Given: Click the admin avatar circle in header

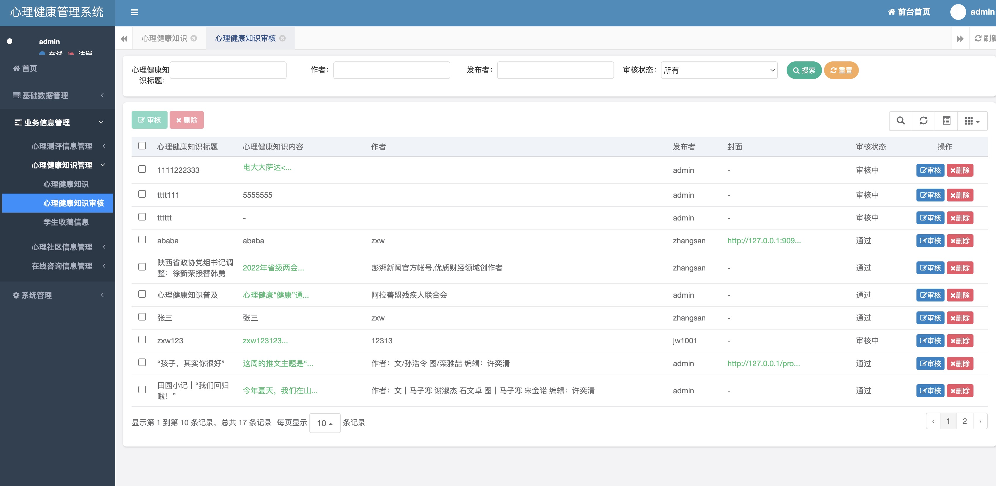Looking at the screenshot, I should coord(958,12).
